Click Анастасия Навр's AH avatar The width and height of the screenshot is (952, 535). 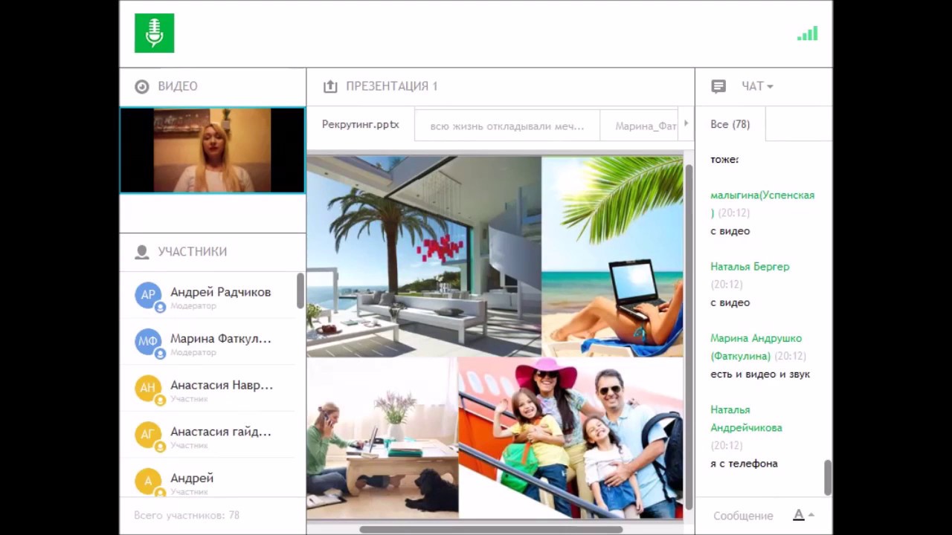148,388
